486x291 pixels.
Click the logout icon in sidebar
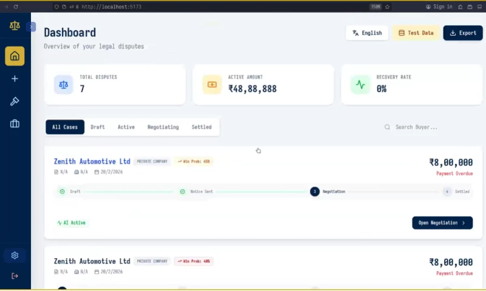coord(15,276)
